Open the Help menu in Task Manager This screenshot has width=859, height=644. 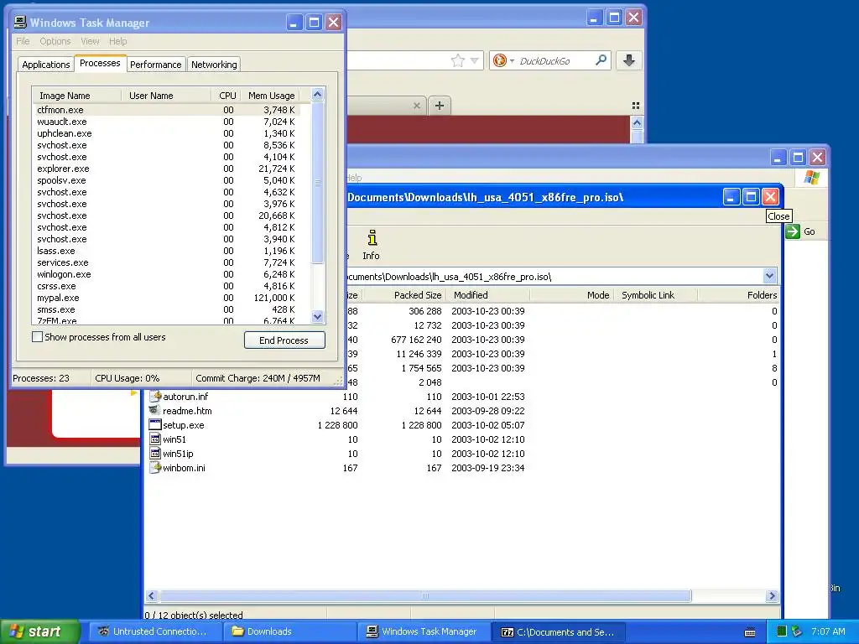tap(117, 41)
